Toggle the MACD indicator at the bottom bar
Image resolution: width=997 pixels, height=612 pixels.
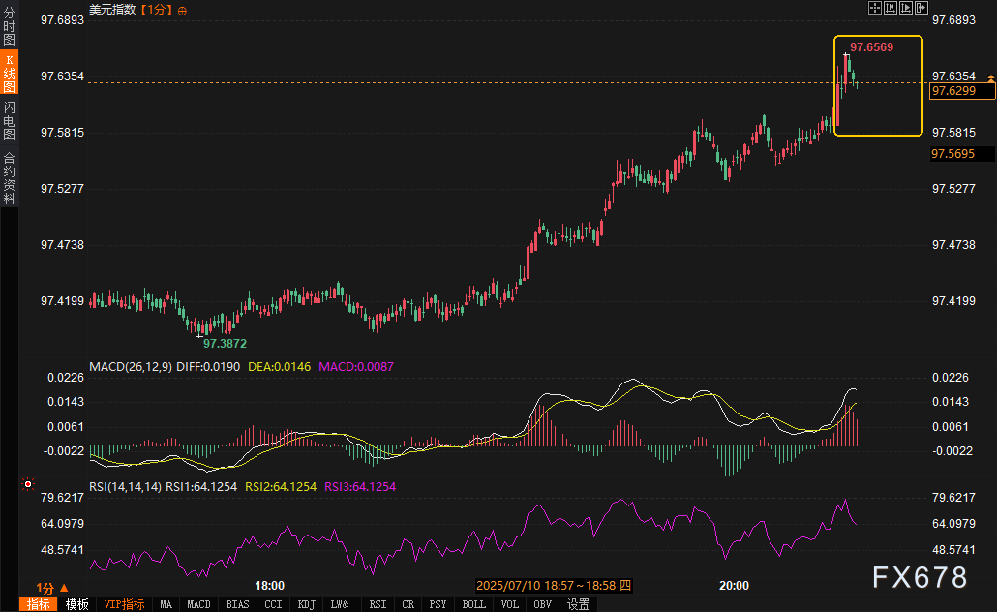(198, 604)
